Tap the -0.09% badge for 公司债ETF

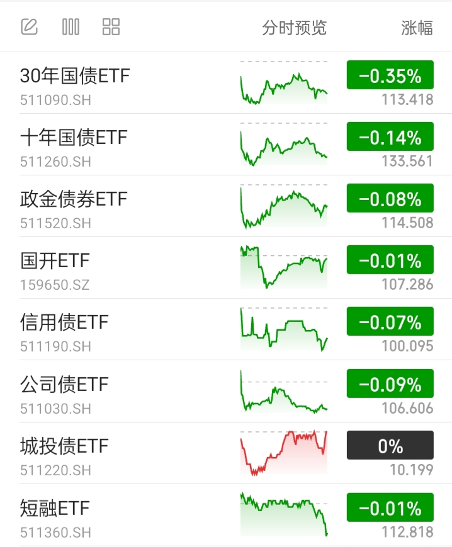pyautogui.click(x=390, y=384)
